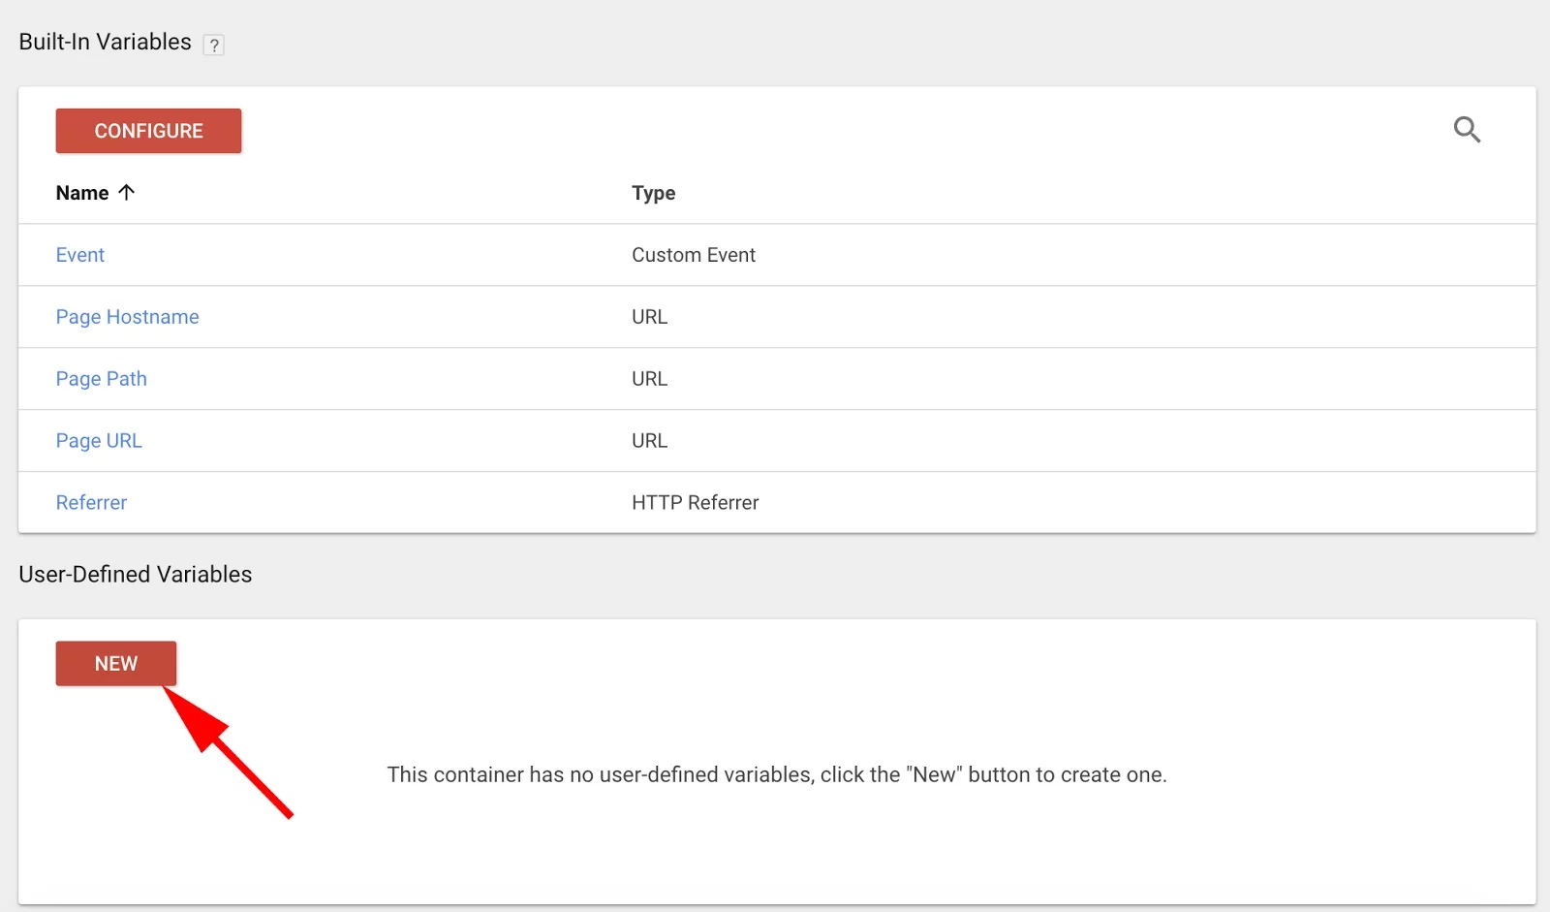This screenshot has height=912, width=1550.
Task: Select the Page Path variable link
Action: pyautogui.click(x=102, y=379)
